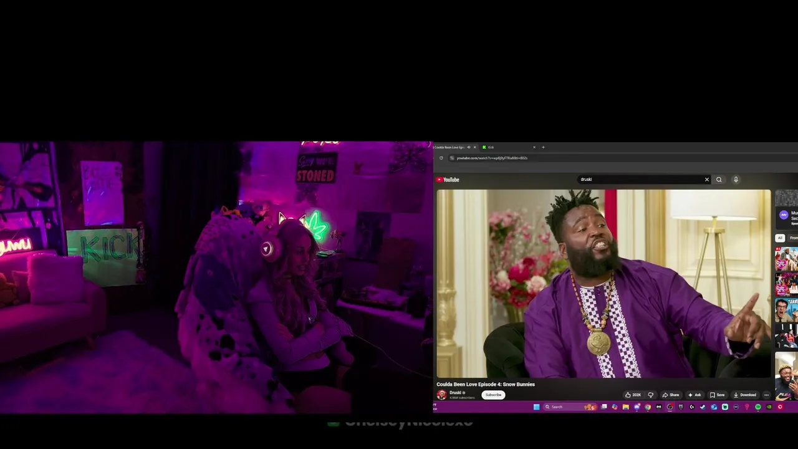
Task: Close the Kick tab
Action: (534, 147)
